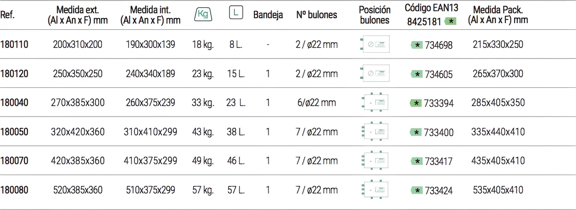Select reference 180080 in Ref. column
576x210 pixels.
click(15, 190)
